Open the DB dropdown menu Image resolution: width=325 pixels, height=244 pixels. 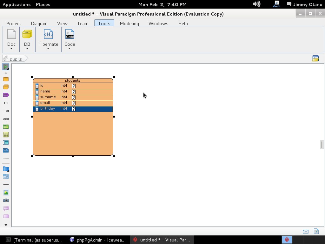[x=27, y=48]
